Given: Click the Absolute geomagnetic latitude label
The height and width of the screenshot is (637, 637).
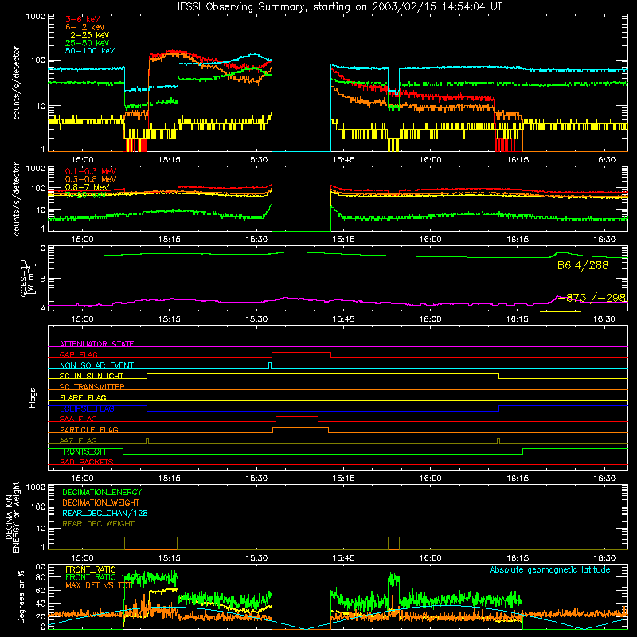Looking at the screenshot, I should click(x=550, y=570).
